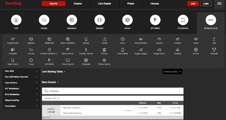Choose Snooker in sports grid

[x=177, y=51]
